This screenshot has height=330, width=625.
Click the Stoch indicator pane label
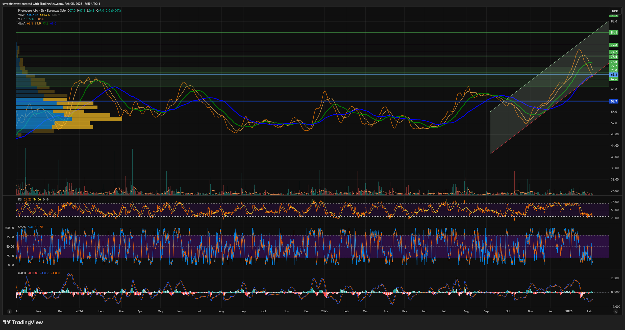(x=22, y=227)
